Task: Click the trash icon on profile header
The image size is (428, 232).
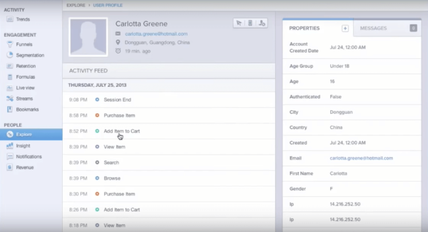Action: click(250, 23)
